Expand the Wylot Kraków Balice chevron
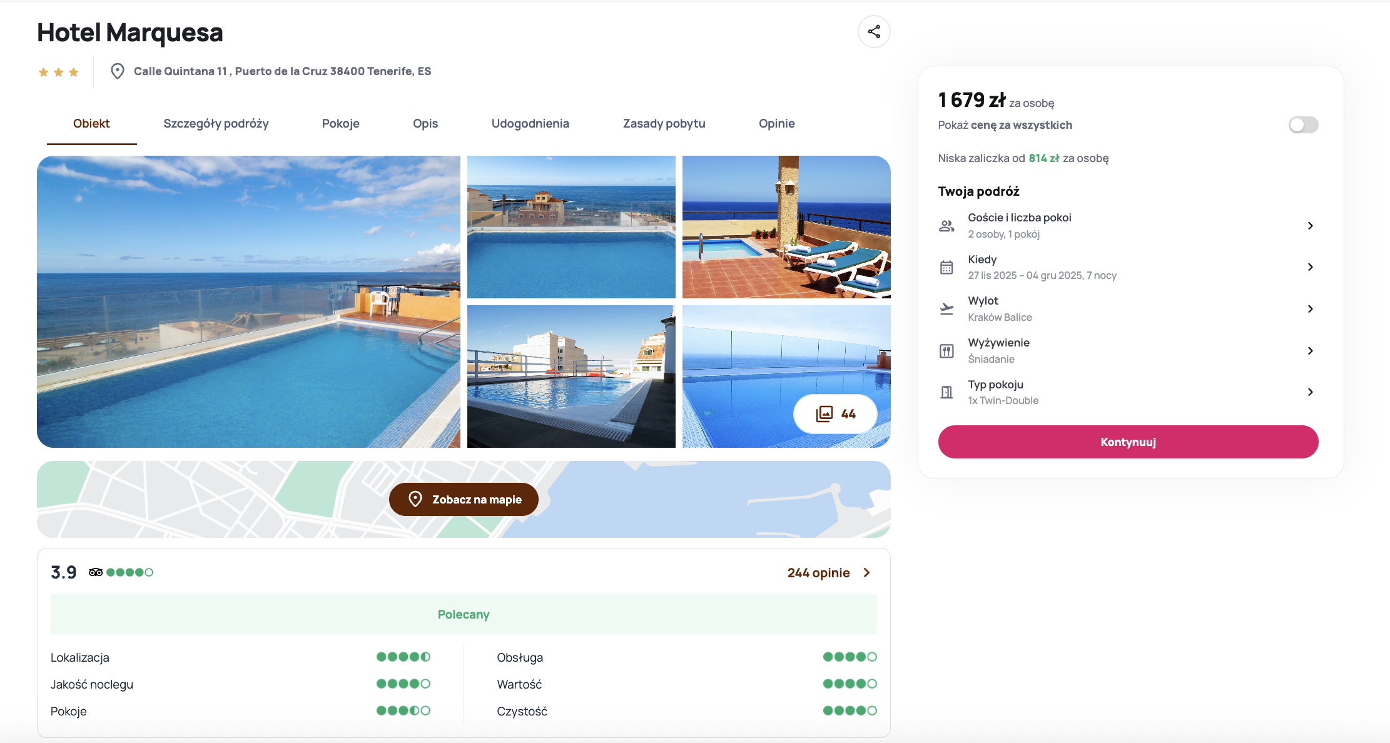 coord(1310,309)
